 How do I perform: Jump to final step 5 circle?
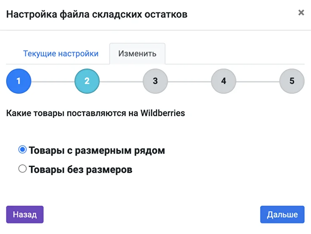[x=292, y=81]
